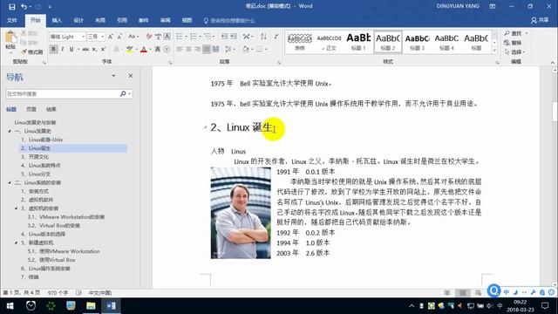Open the File tab
Viewport: 558px width, 314px height.
(x=11, y=20)
